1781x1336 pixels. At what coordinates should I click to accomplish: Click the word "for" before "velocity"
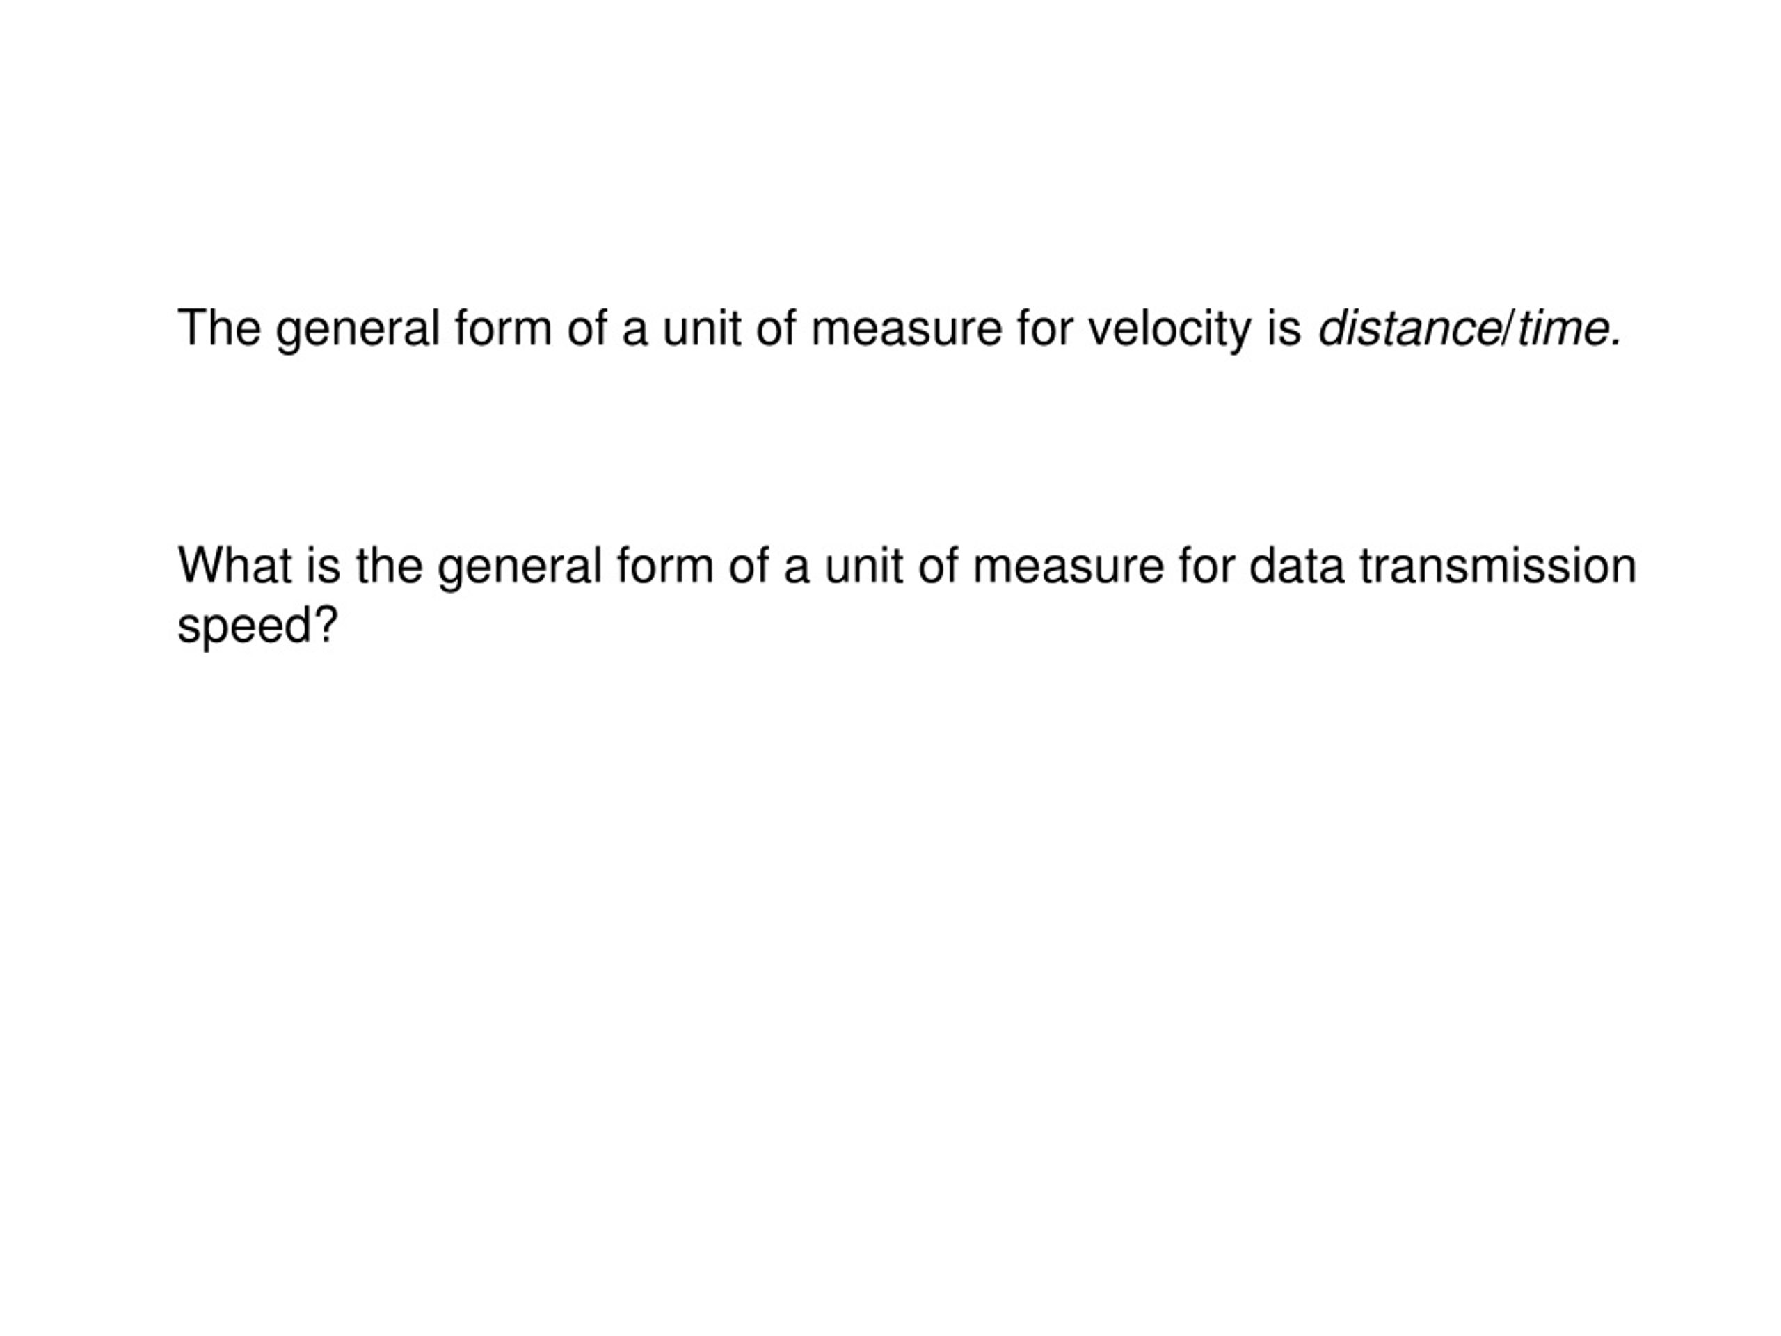pyautogui.click(x=1045, y=328)
